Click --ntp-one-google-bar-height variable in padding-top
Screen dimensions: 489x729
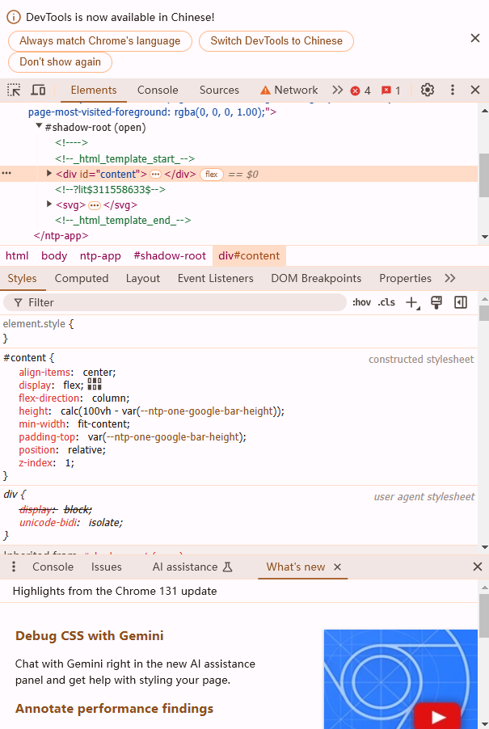coord(171,437)
